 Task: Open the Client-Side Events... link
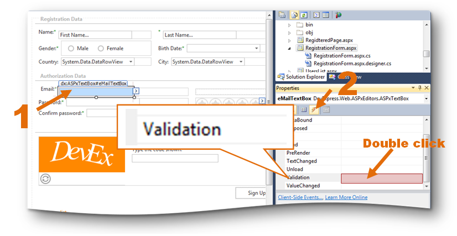pos(300,197)
